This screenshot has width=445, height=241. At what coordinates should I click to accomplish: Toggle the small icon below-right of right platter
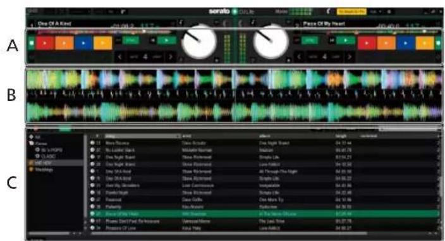click(289, 60)
